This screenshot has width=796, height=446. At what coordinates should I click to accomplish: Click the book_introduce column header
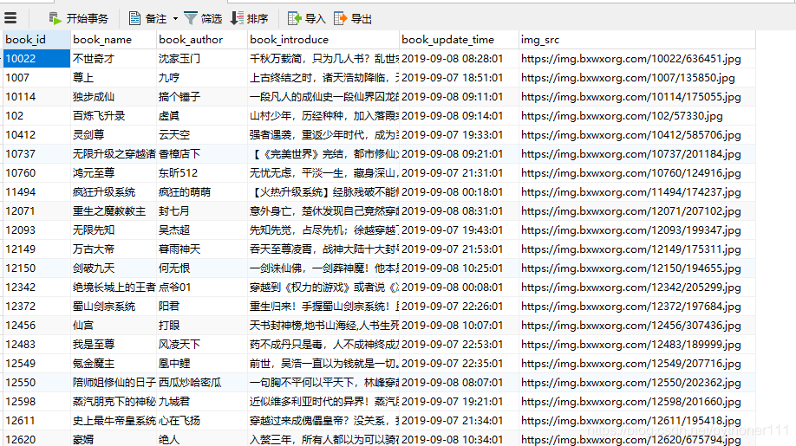(323, 40)
